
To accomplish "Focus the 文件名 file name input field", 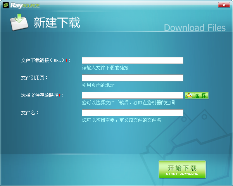I will tap(132, 113).
